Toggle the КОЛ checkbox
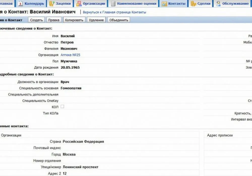 point(62,106)
